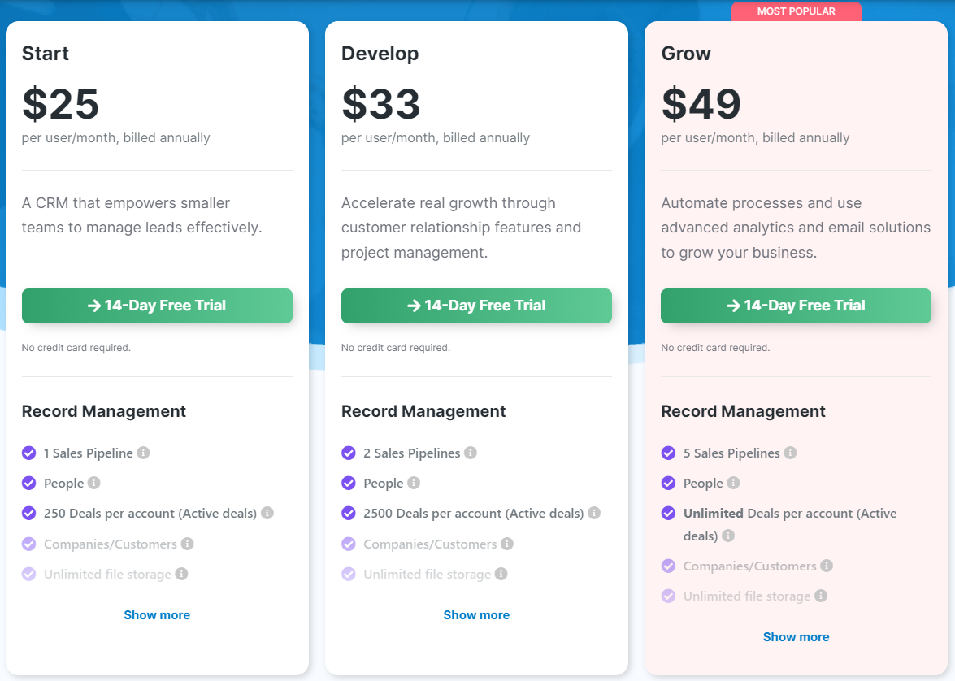Click the Most Popular badge
The height and width of the screenshot is (681, 955).
tap(796, 11)
